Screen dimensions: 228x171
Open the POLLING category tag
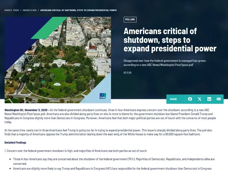click(x=130, y=20)
